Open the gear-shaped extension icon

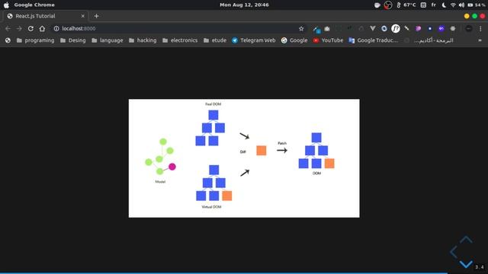(x=453, y=29)
